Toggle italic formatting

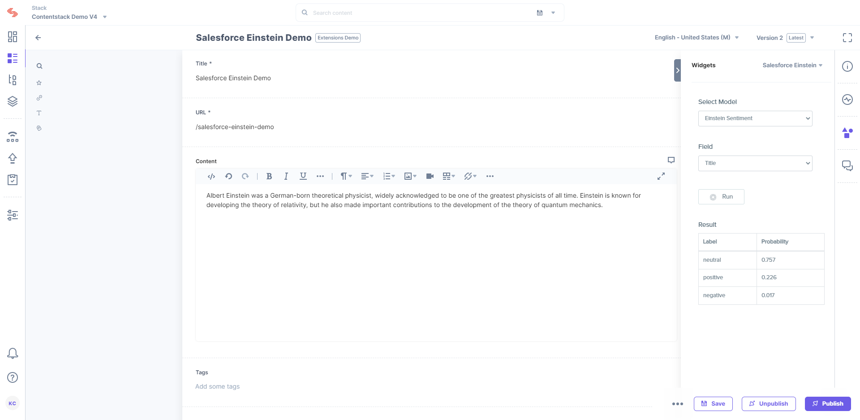(x=286, y=176)
